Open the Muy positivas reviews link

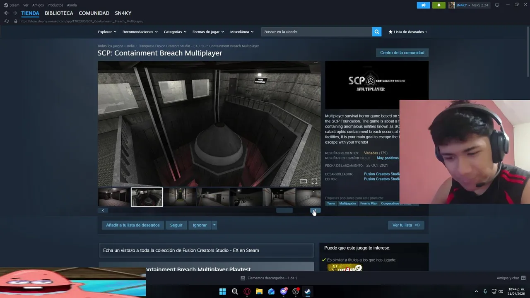(388, 158)
